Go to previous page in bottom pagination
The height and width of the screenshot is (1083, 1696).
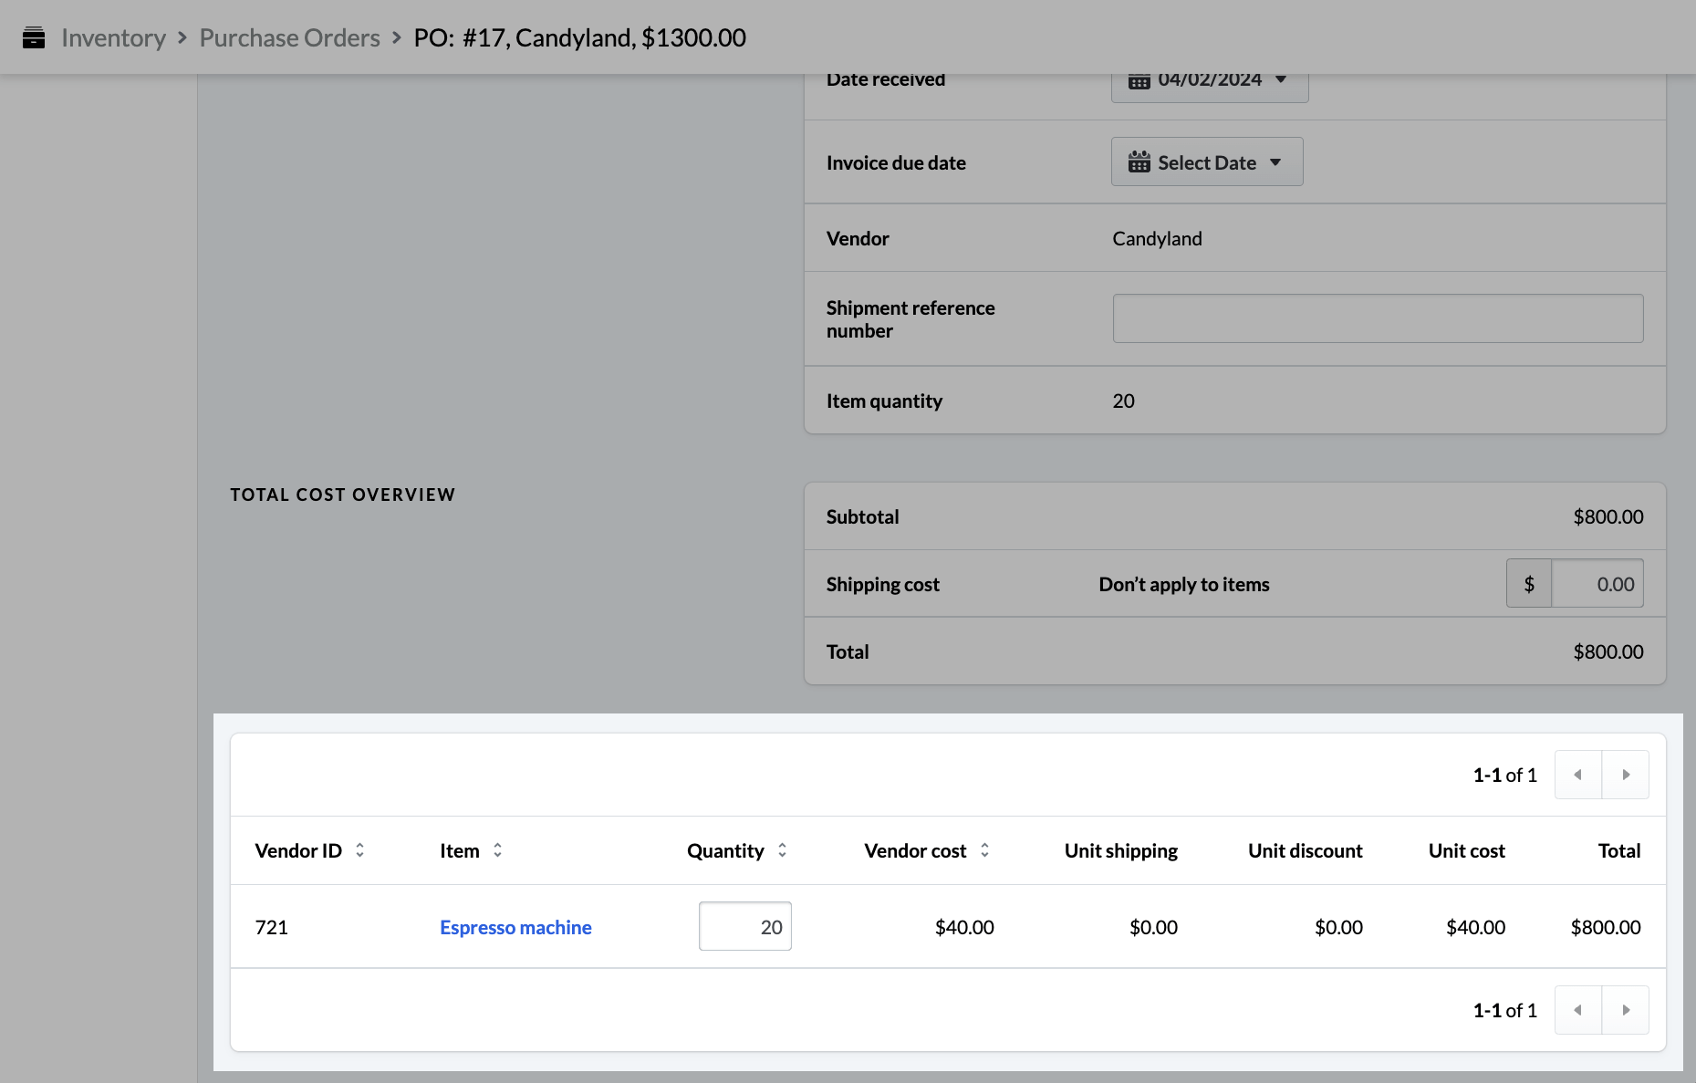click(1577, 1010)
